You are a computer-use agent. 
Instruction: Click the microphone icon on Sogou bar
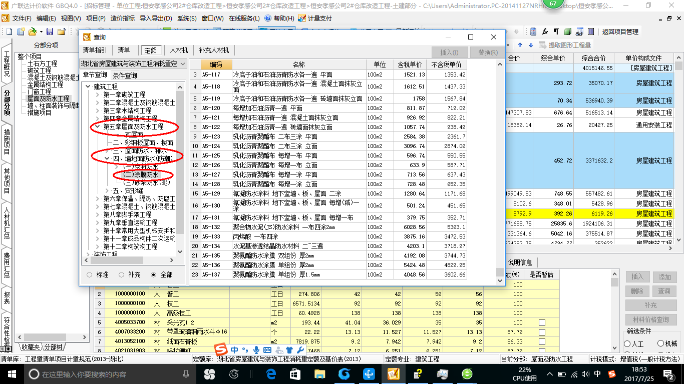pyautogui.click(x=256, y=349)
